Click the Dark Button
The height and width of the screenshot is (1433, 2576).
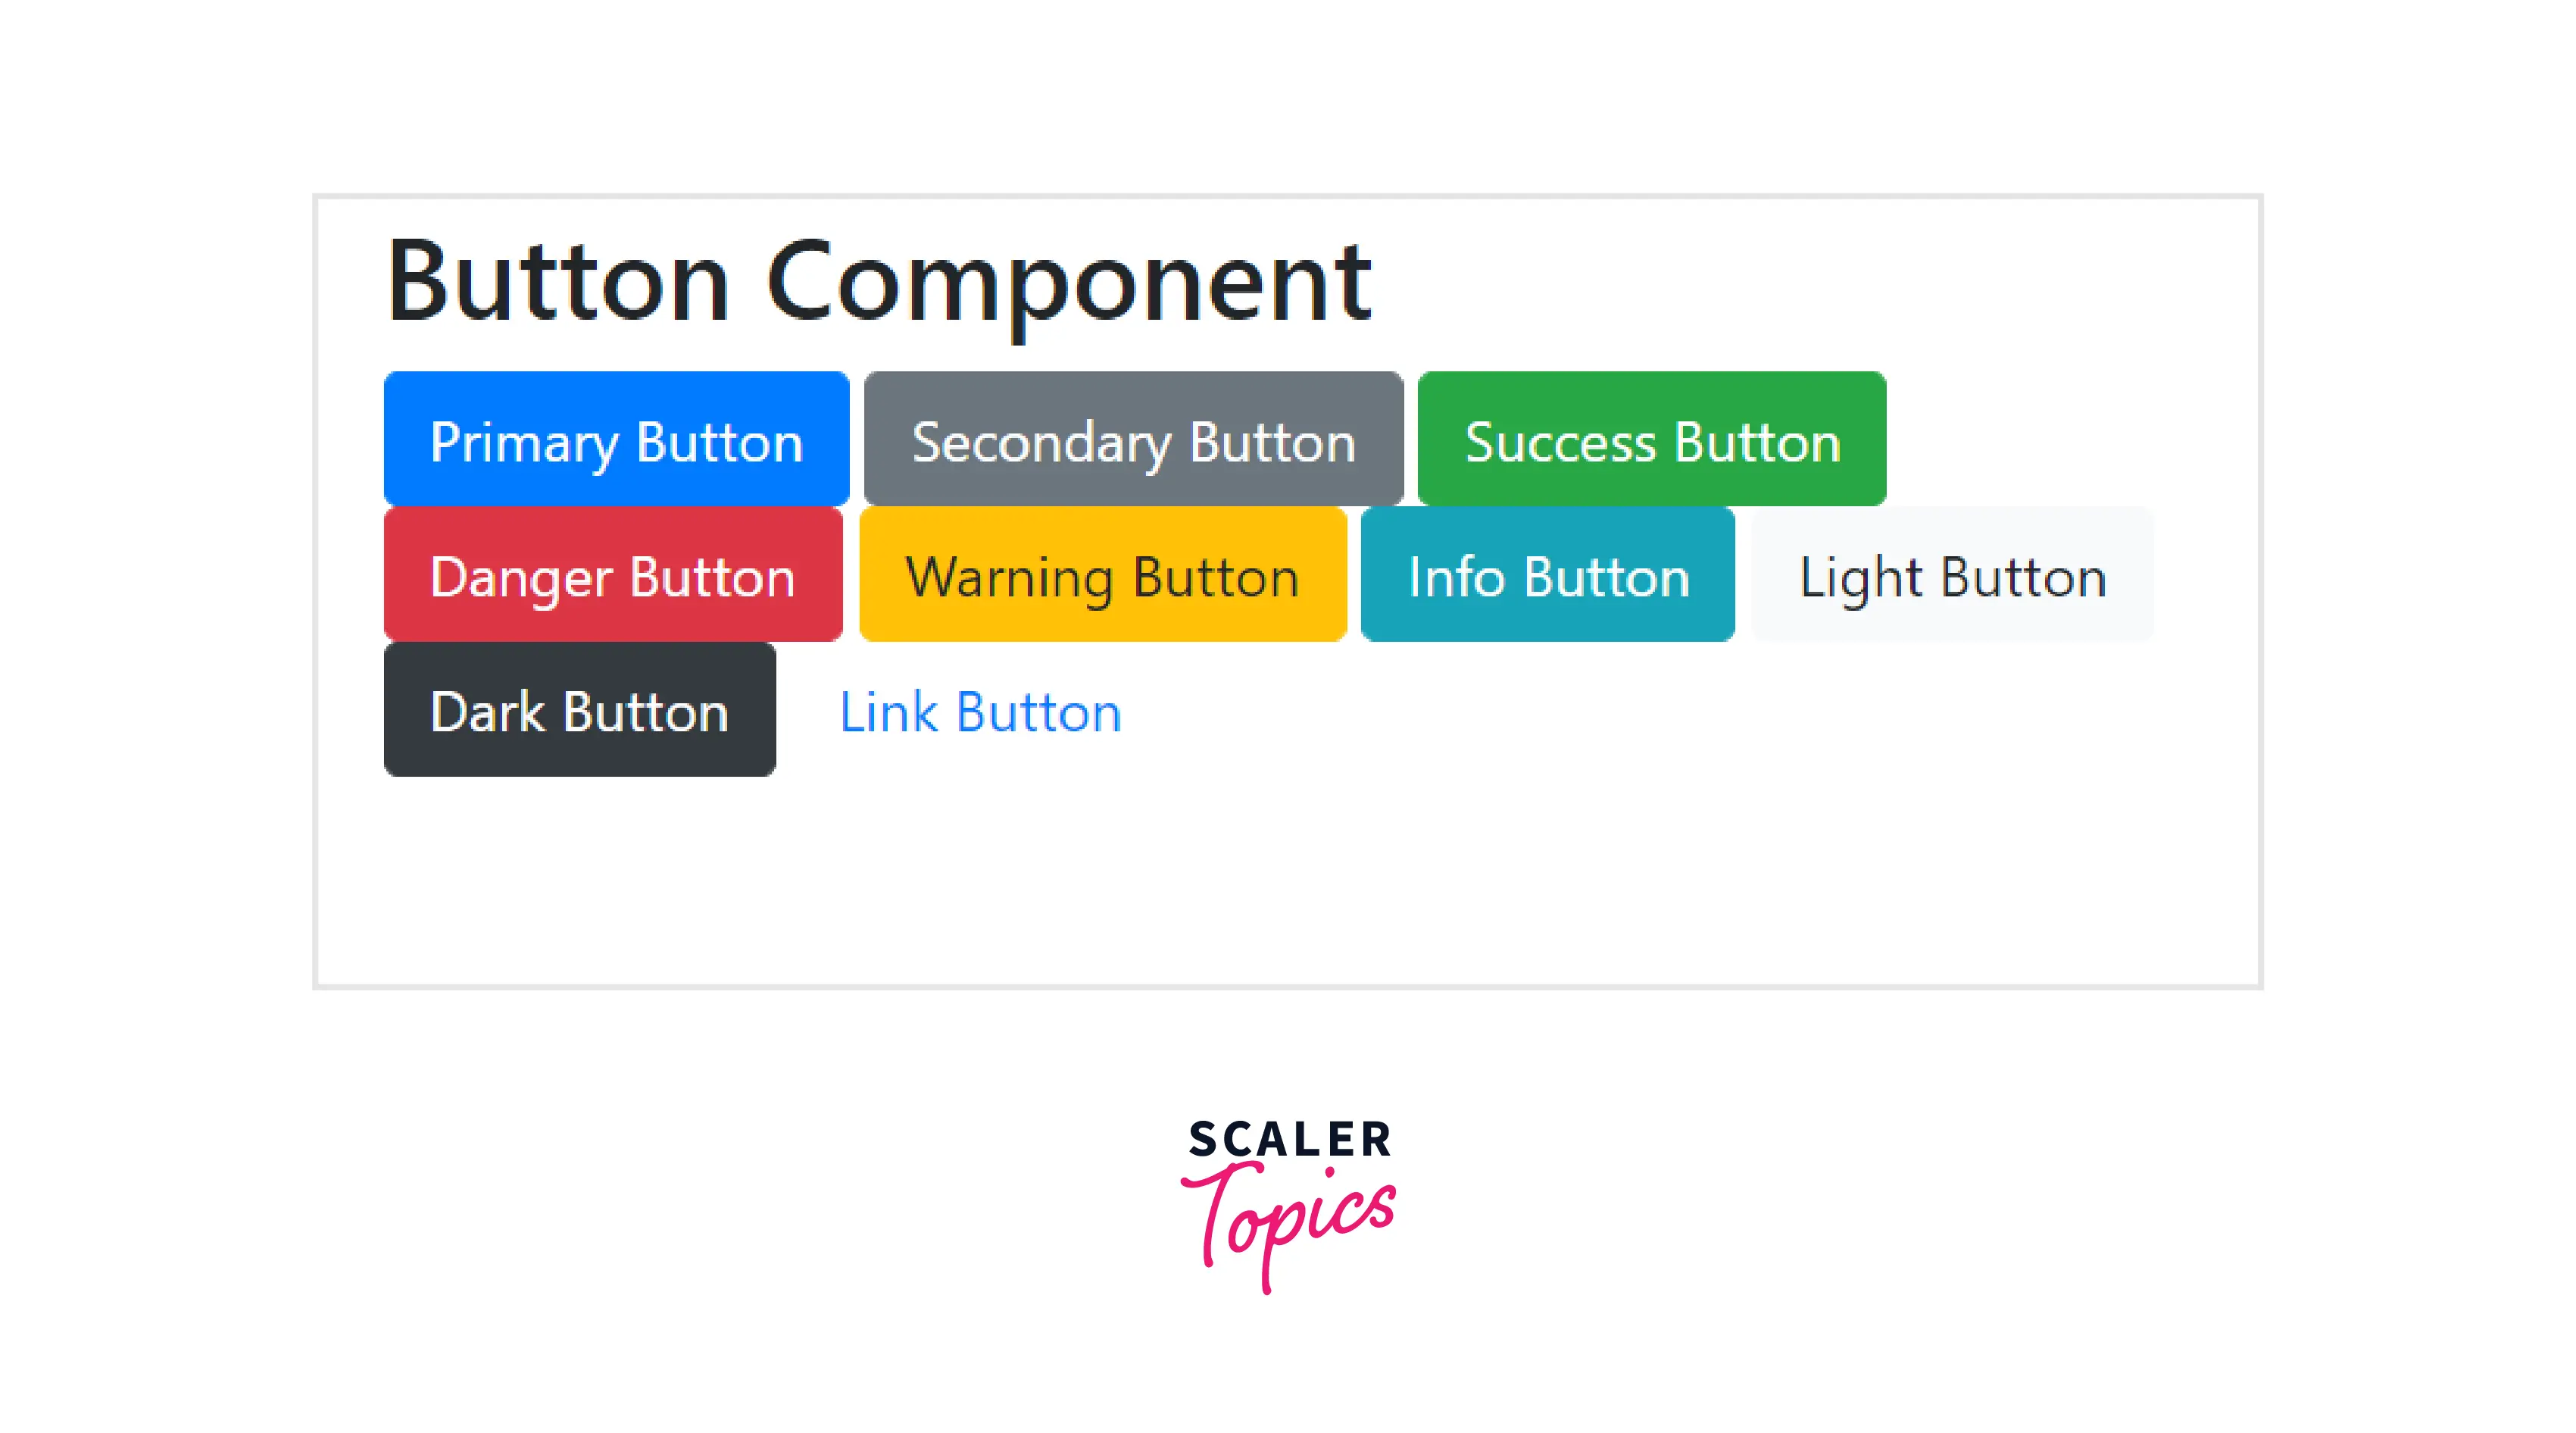tap(579, 709)
